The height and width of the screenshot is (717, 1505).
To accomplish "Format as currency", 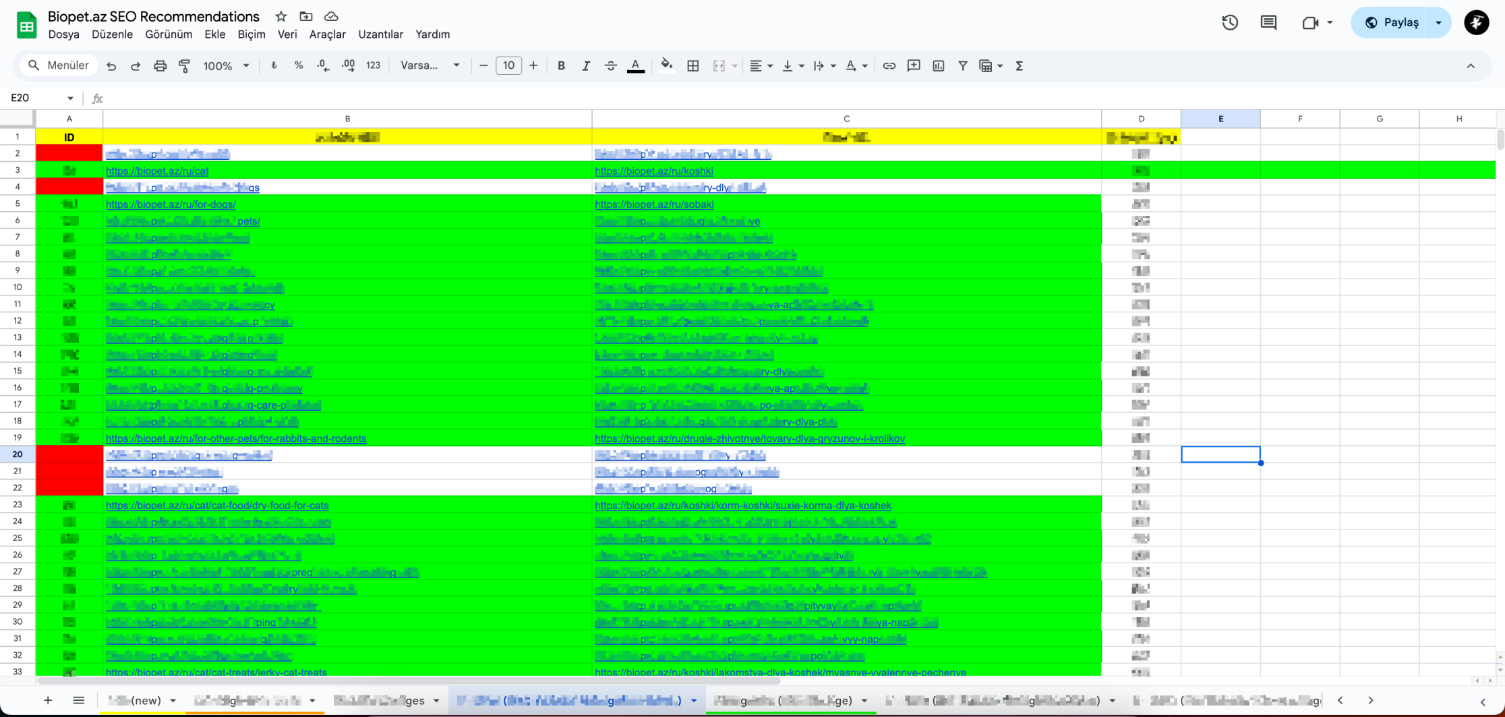I will [274, 66].
